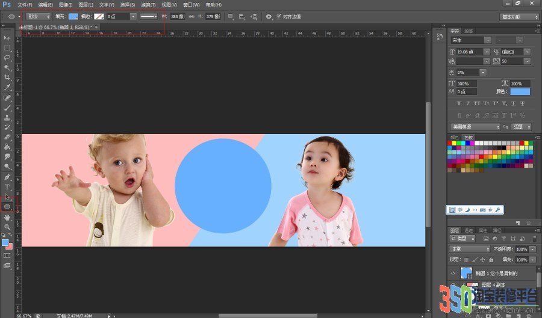The width and height of the screenshot is (542, 318).
Task: Click Character panel text color swatch
Action: pyautogui.click(x=520, y=91)
